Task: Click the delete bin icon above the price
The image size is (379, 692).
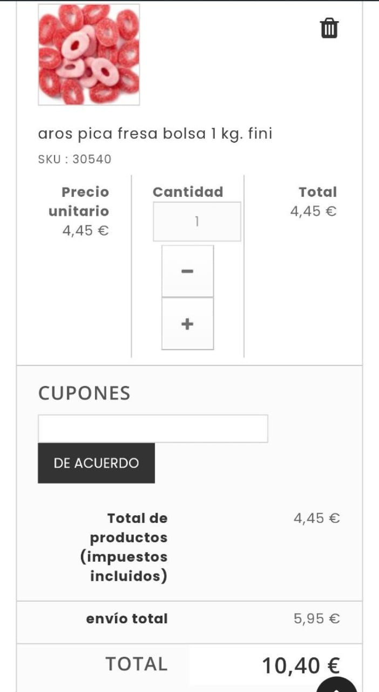Action: point(329,28)
